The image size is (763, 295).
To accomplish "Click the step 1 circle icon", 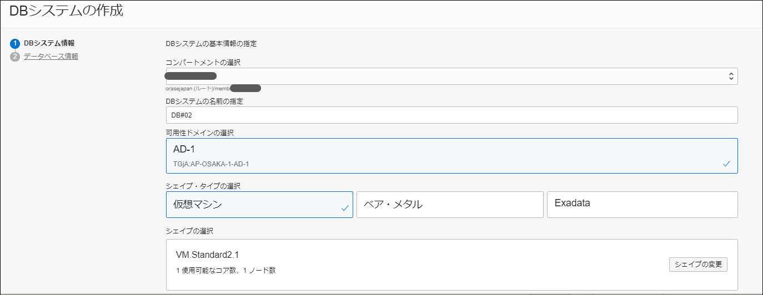I will coord(15,43).
